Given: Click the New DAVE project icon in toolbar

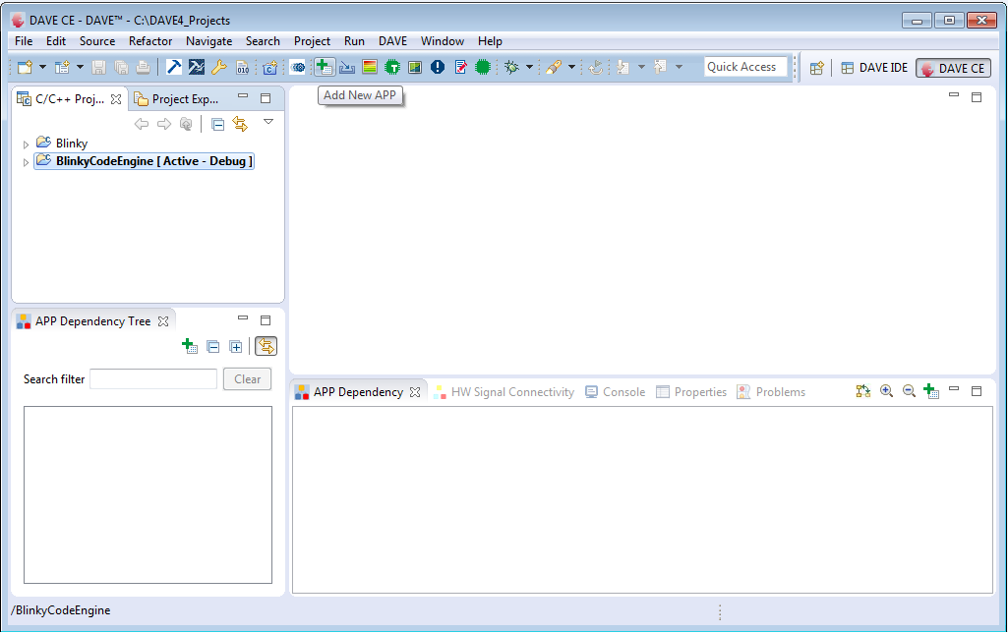Looking at the screenshot, I should point(62,67).
